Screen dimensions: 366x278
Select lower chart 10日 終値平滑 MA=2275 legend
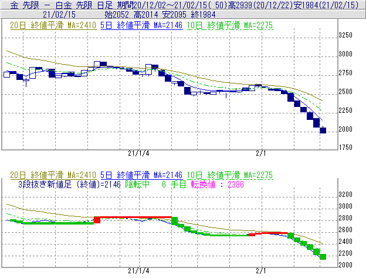(230, 175)
